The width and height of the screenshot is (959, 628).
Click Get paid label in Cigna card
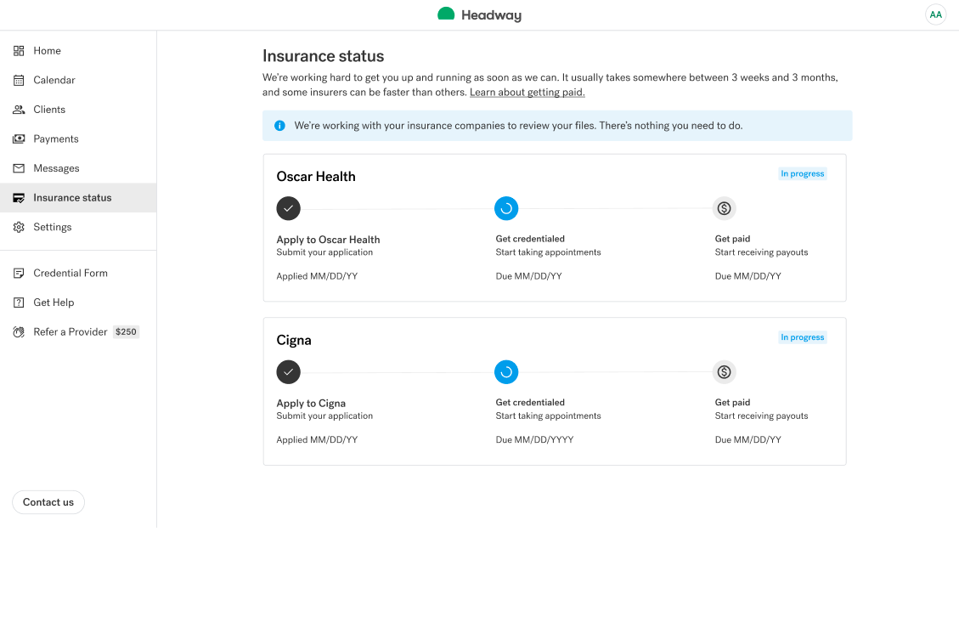732,402
